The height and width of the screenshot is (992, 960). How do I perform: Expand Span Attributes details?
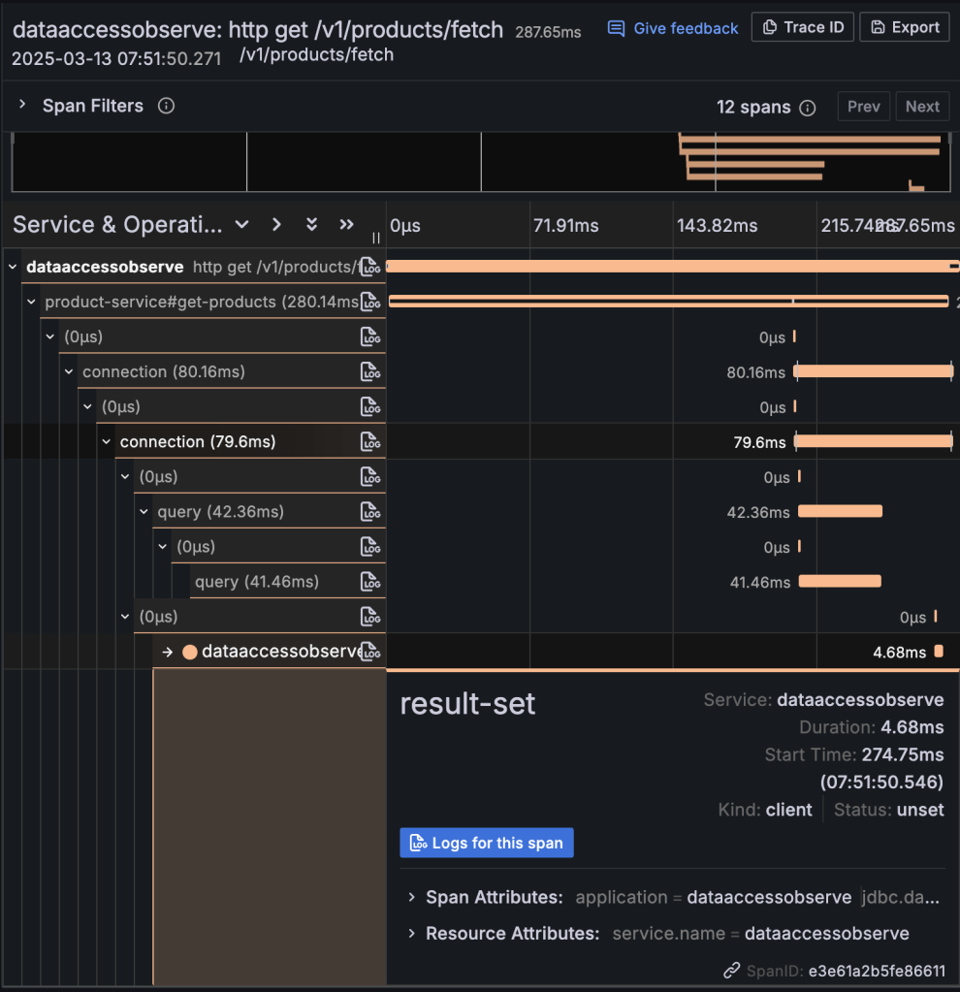[x=412, y=898]
